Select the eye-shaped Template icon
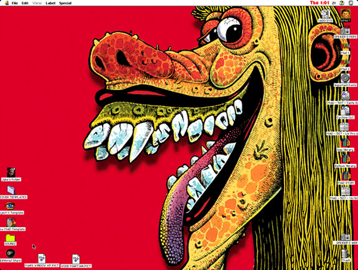 (x=10, y=206)
